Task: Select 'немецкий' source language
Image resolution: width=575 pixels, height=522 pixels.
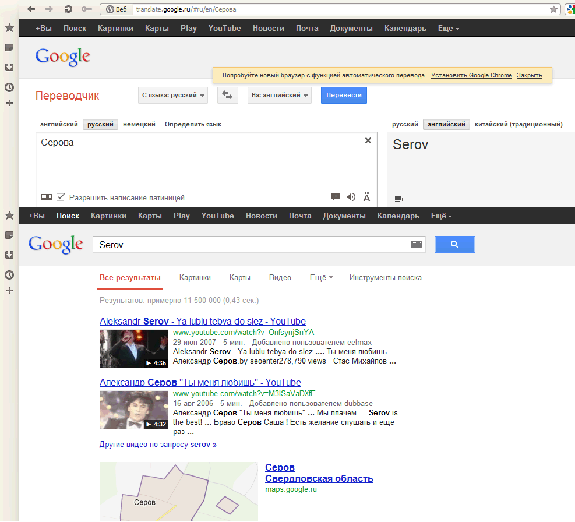Action: (x=139, y=124)
